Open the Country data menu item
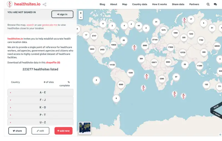This screenshot has height=141, width=222. click(140, 4)
